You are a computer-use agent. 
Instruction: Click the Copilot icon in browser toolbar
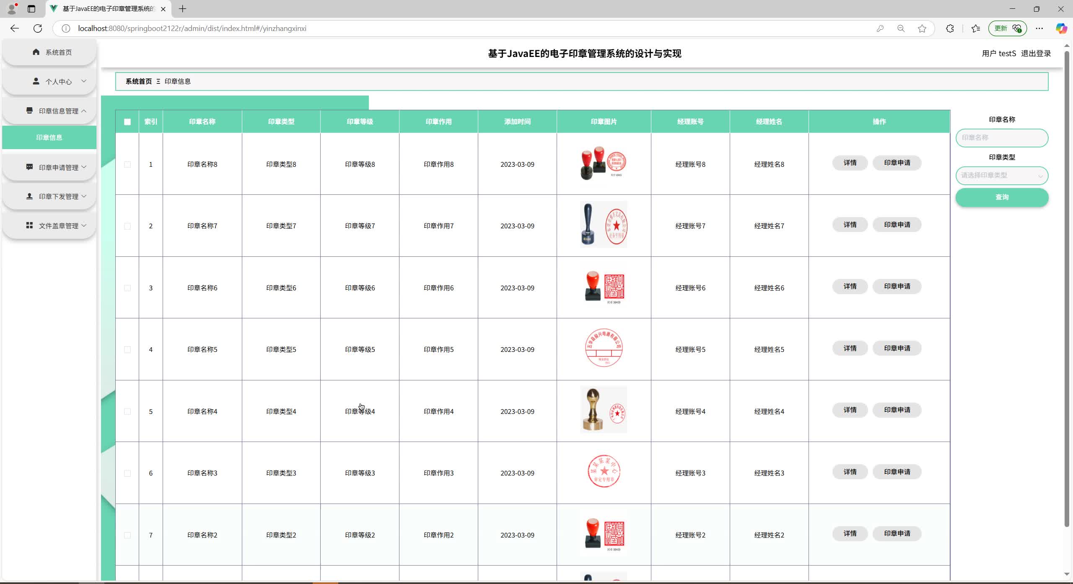[1062, 28]
